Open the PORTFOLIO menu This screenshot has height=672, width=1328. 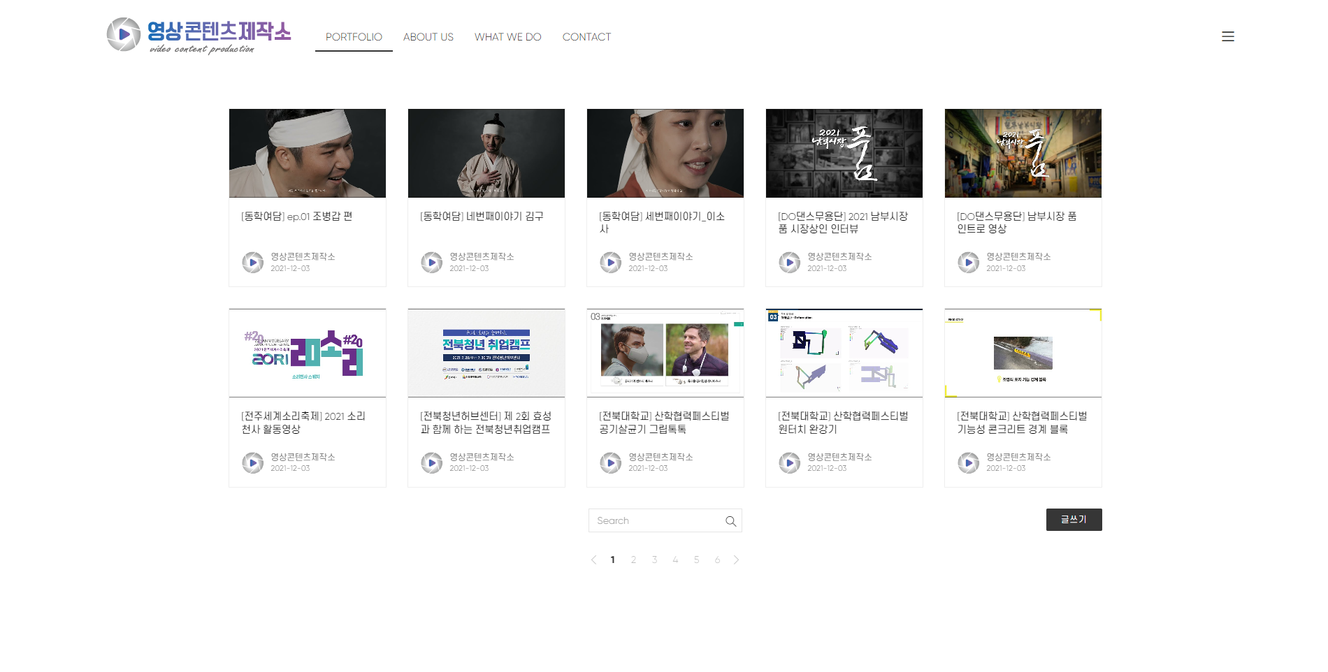354,37
